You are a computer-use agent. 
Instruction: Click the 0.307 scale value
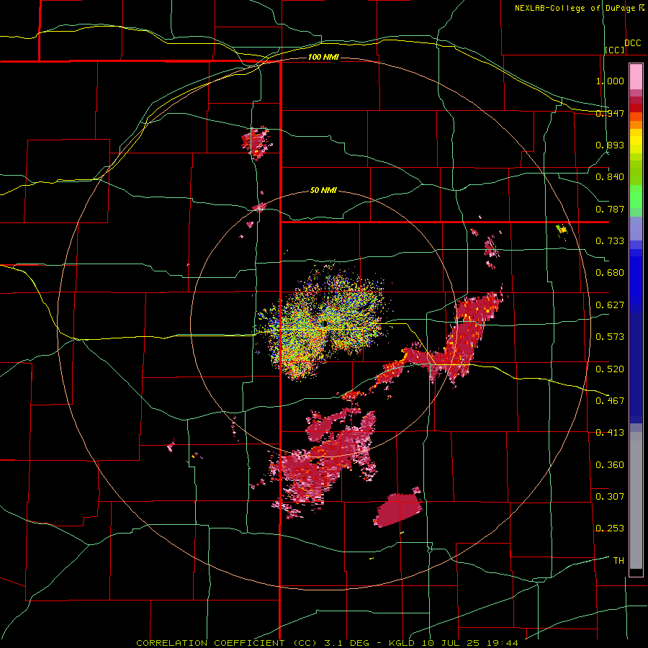[610, 496]
